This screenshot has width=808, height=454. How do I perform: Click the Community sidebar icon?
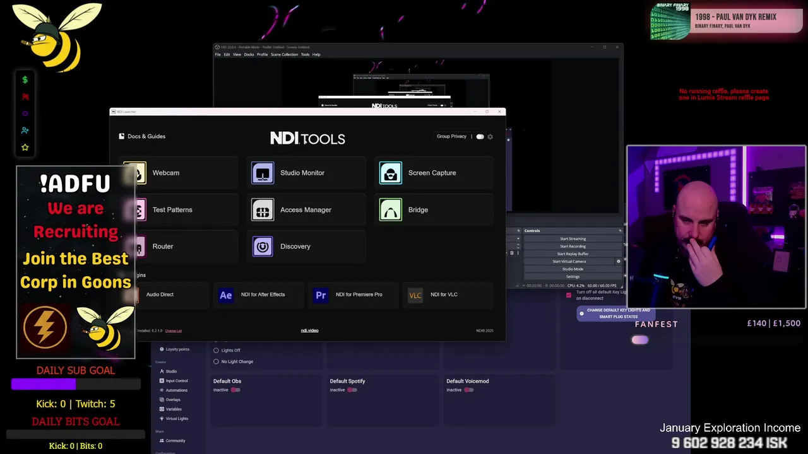click(162, 441)
